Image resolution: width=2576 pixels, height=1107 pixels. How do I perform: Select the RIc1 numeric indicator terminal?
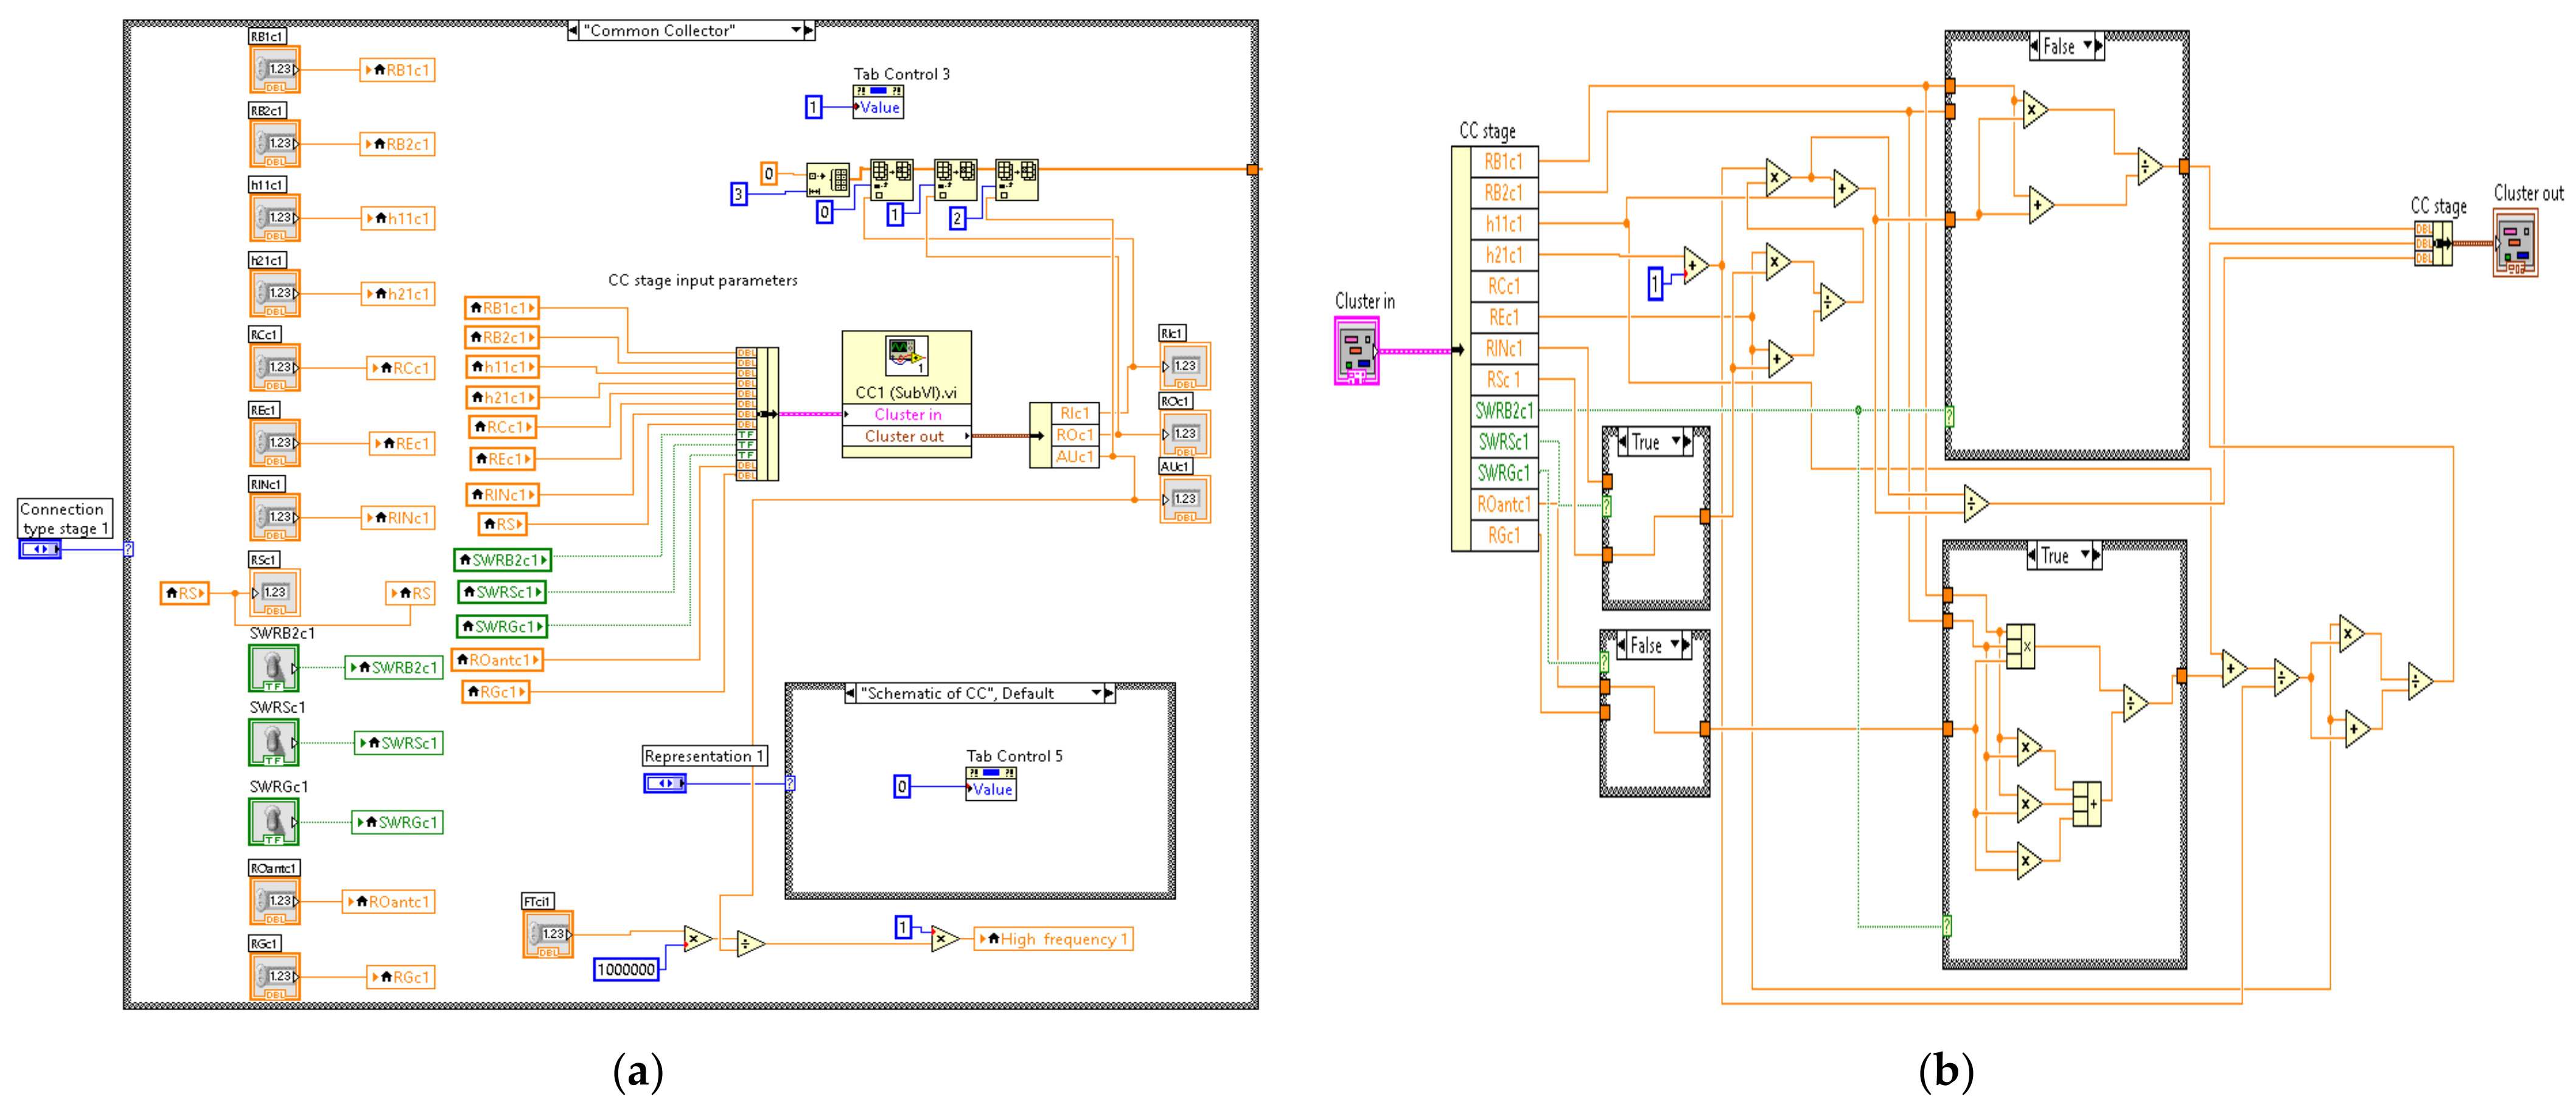pos(1185,366)
